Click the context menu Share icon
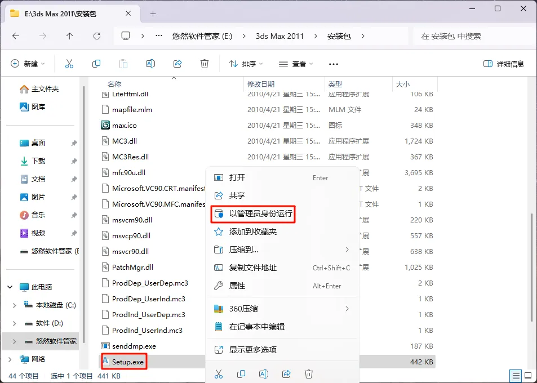Screen dimensions: 537x383 click(x=286, y=374)
